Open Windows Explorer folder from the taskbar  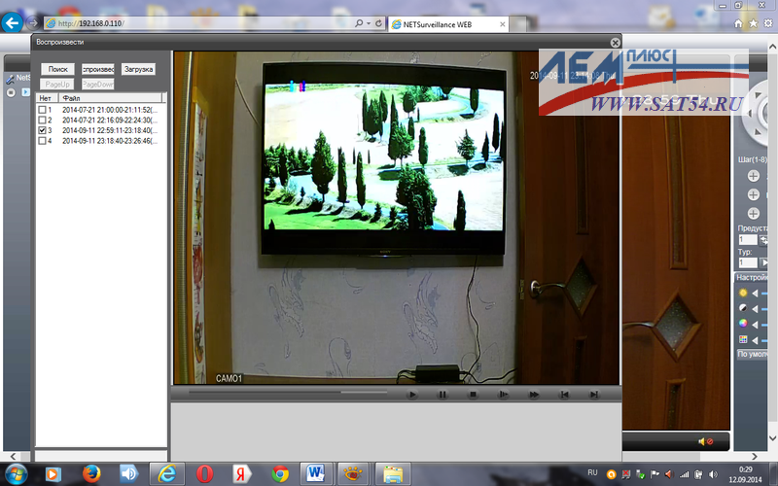click(x=393, y=474)
